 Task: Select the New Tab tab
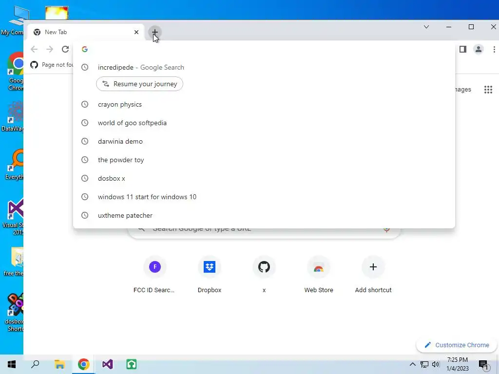[85, 32]
